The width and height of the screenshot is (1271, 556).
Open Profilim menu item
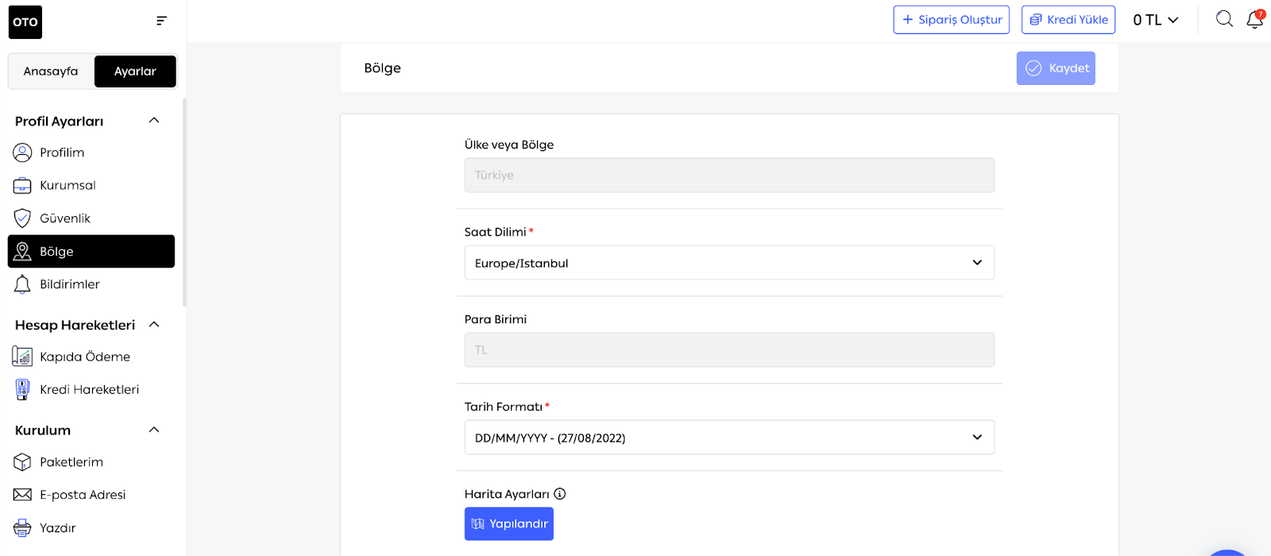click(x=91, y=153)
